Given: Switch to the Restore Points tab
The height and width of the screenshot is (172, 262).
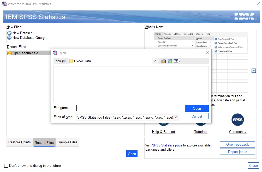Looking at the screenshot, I should tap(19, 142).
